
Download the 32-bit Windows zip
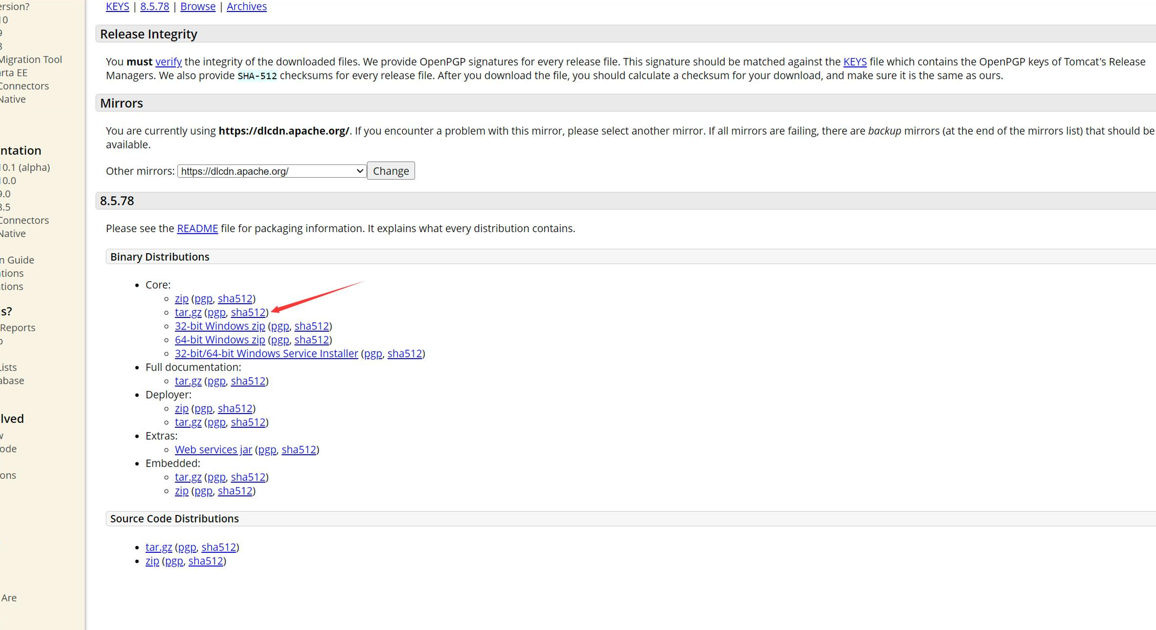[x=220, y=326]
